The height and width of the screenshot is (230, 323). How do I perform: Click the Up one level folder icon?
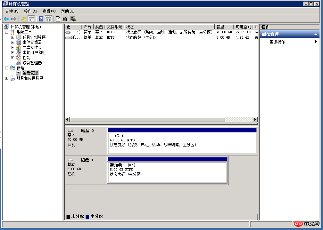[24, 19]
